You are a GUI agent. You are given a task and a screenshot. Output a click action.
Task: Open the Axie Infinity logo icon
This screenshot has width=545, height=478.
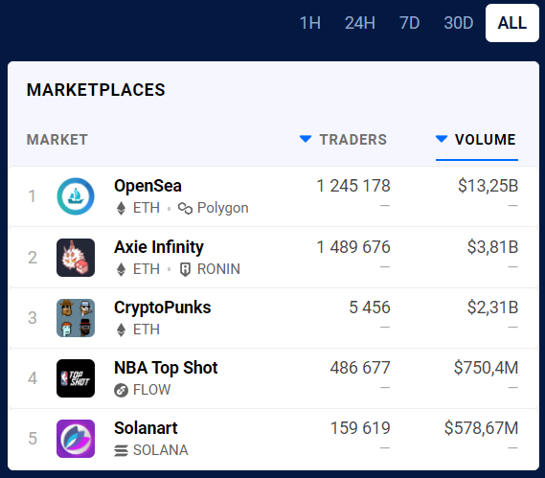[76, 258]
